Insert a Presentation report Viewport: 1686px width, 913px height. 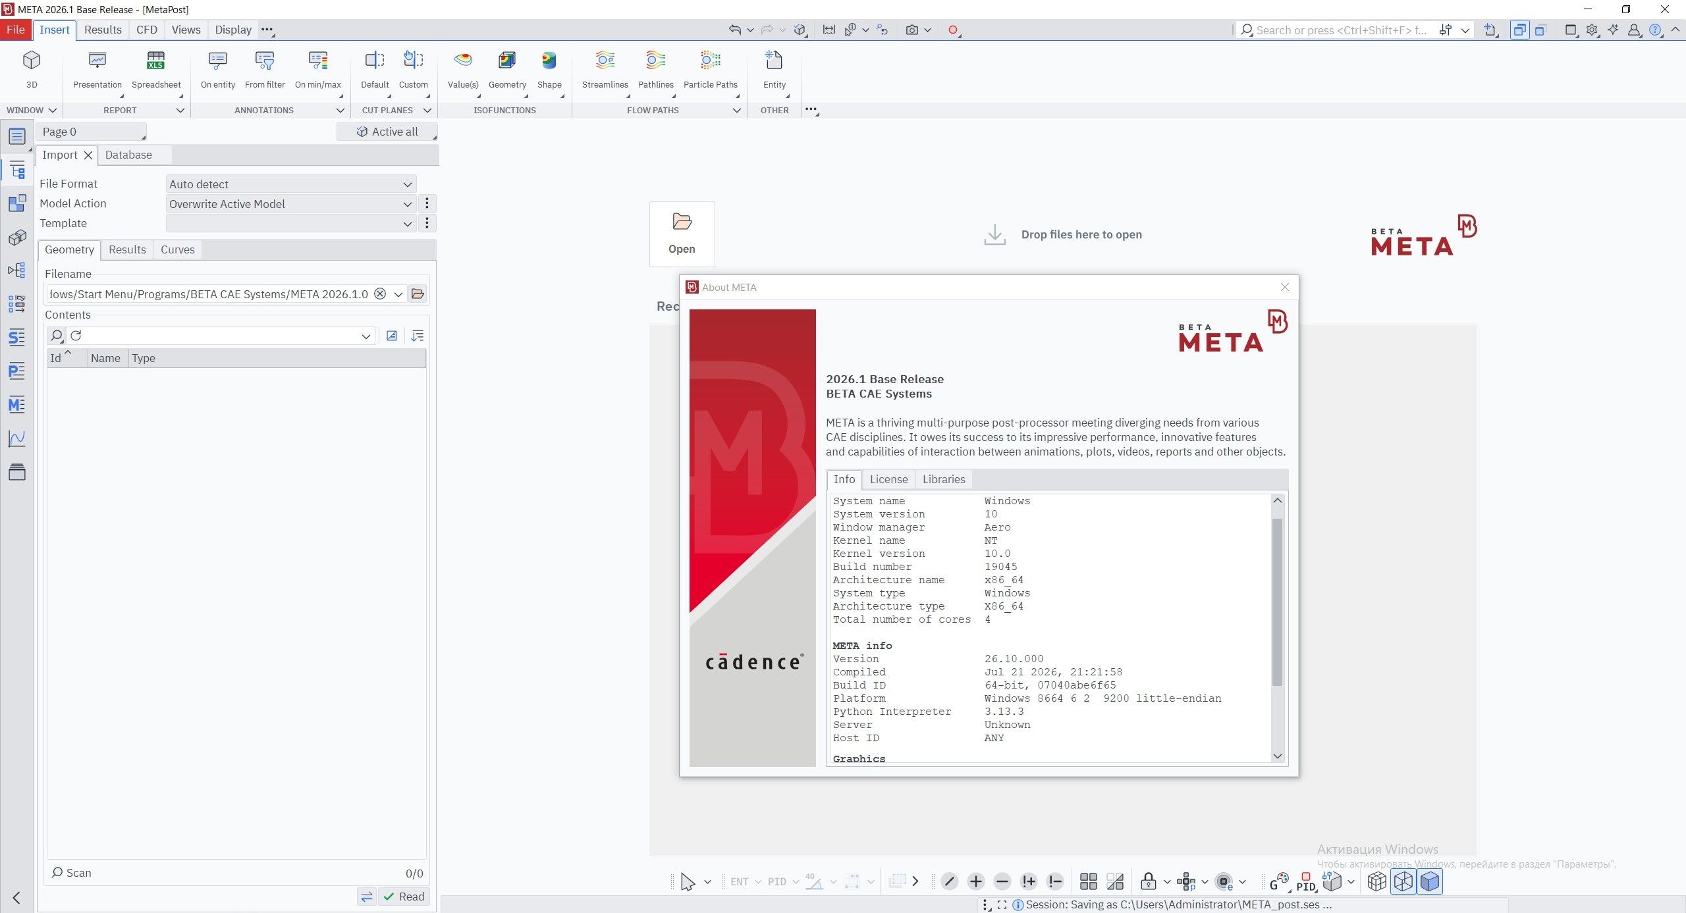pyautogui.click(x=97, y=69)
